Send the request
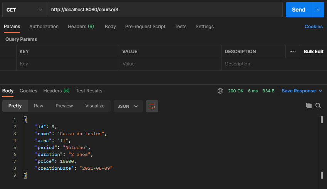 298,10
